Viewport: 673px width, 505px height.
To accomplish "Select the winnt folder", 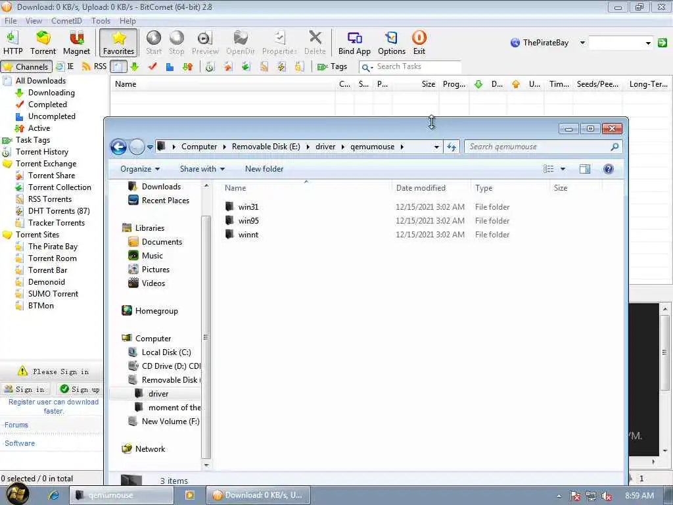I will 248,235.
